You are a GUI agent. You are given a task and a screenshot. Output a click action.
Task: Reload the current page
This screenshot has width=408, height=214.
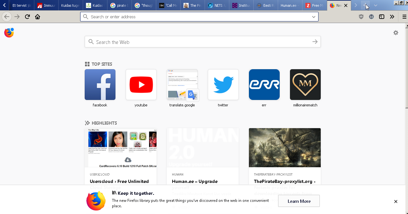pyautogui.click(x=27, y=17)
